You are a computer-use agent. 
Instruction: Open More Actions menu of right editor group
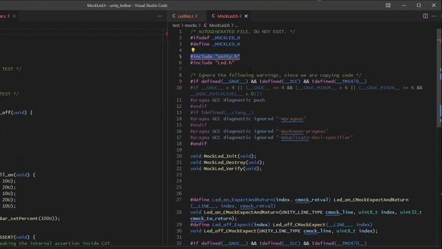pyautogui.click(x=434, y=16)
